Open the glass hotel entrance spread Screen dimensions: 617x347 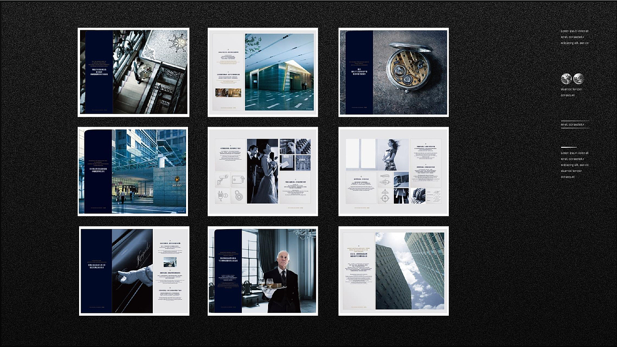[133, 171]
